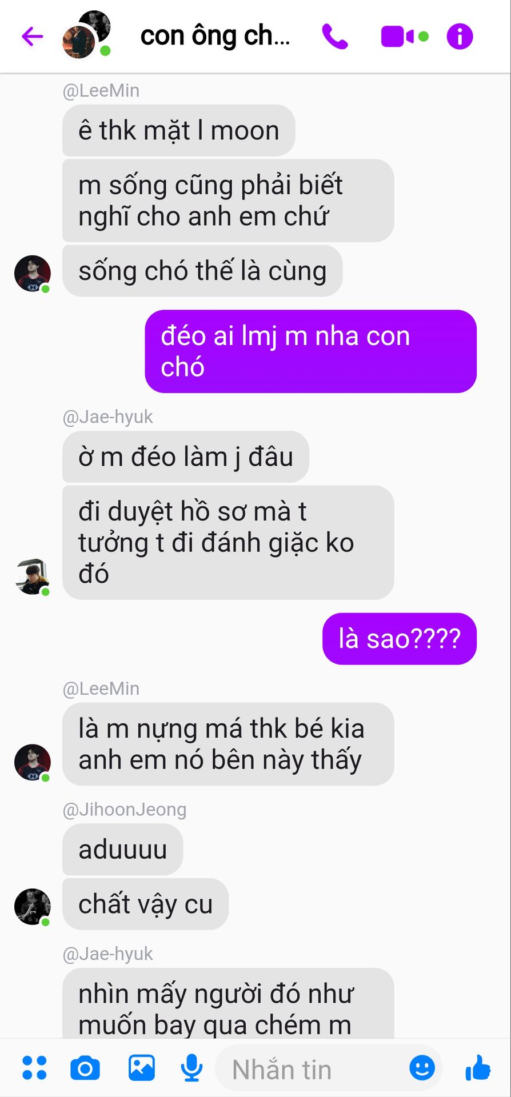Tap JihoonJeong's avatar beside chất vậy cu

[33, 907]
